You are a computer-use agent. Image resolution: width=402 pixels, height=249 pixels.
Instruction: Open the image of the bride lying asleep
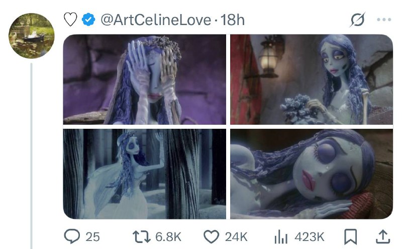(x=312, y=174)
